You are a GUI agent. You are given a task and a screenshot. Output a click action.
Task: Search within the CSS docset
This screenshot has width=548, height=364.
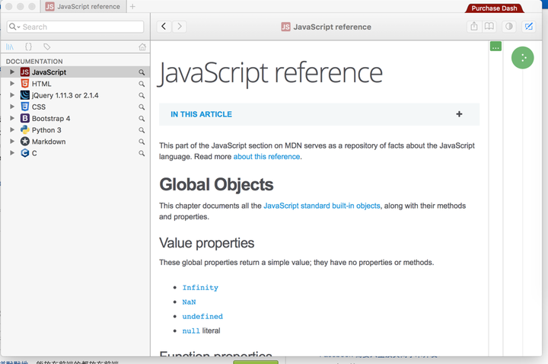coord(142,107)
